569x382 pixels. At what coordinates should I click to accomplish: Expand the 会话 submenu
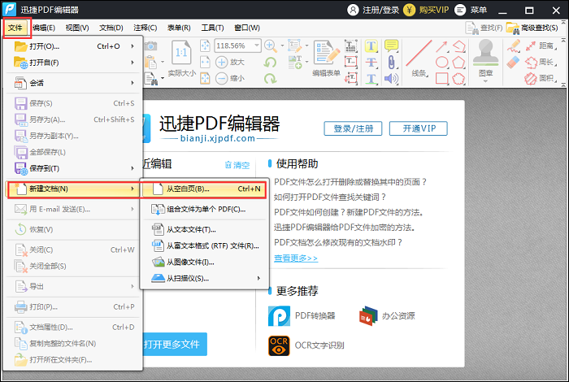(74, 83)
